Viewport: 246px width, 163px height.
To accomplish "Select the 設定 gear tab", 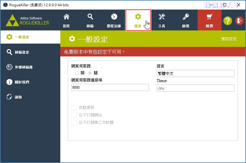I will pyautogui.click(x=138, y=20).
